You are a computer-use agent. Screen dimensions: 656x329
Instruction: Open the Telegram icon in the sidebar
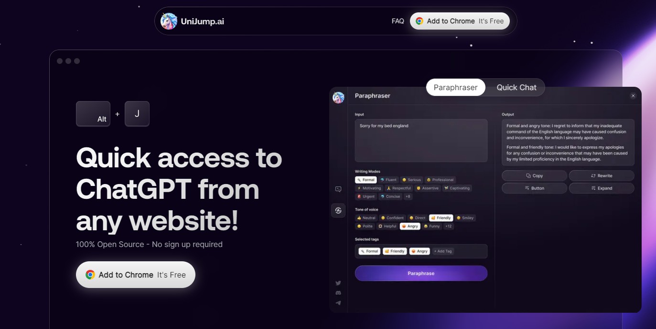(x=338, y=303)
